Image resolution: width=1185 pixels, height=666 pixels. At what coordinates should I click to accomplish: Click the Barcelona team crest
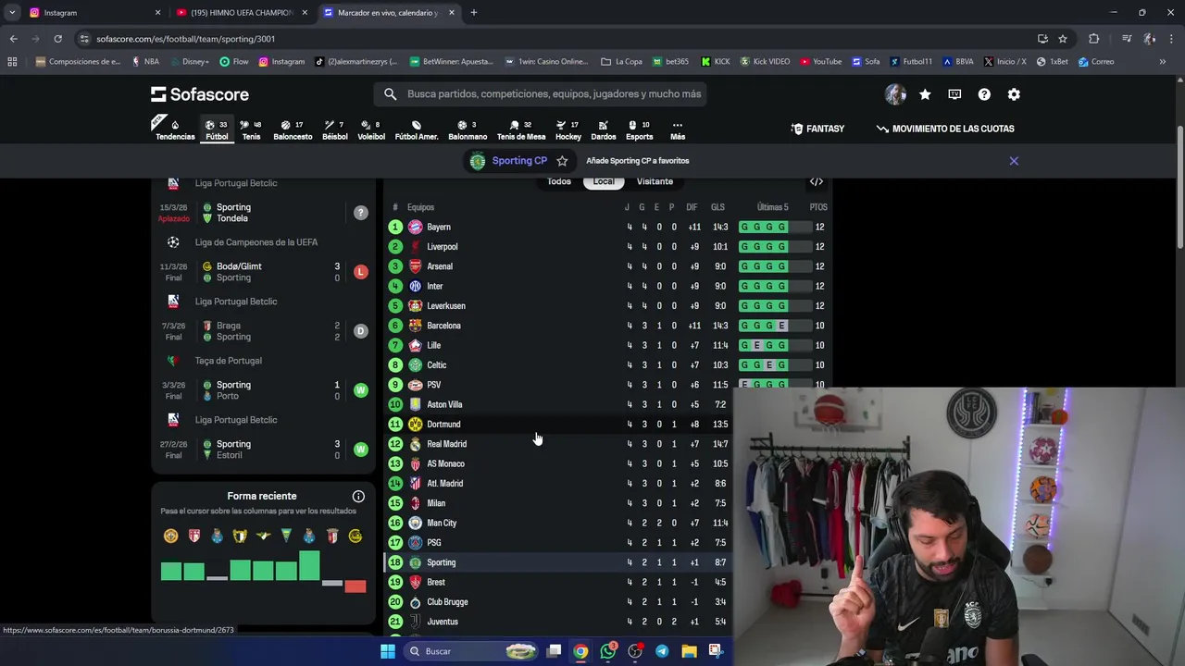[416, 326]
